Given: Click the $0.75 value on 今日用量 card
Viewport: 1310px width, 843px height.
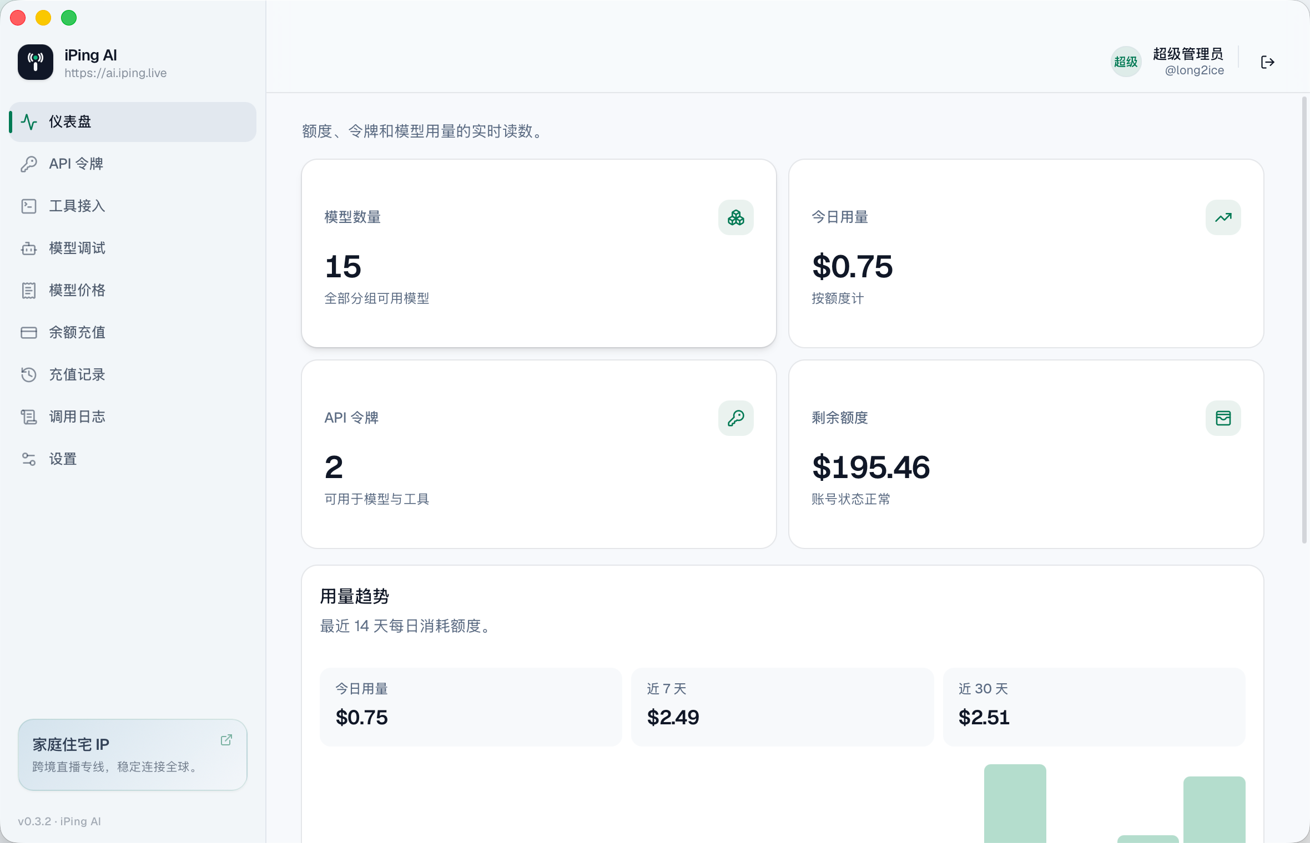Looking at the screenshot, I should (x=852, y=267).
